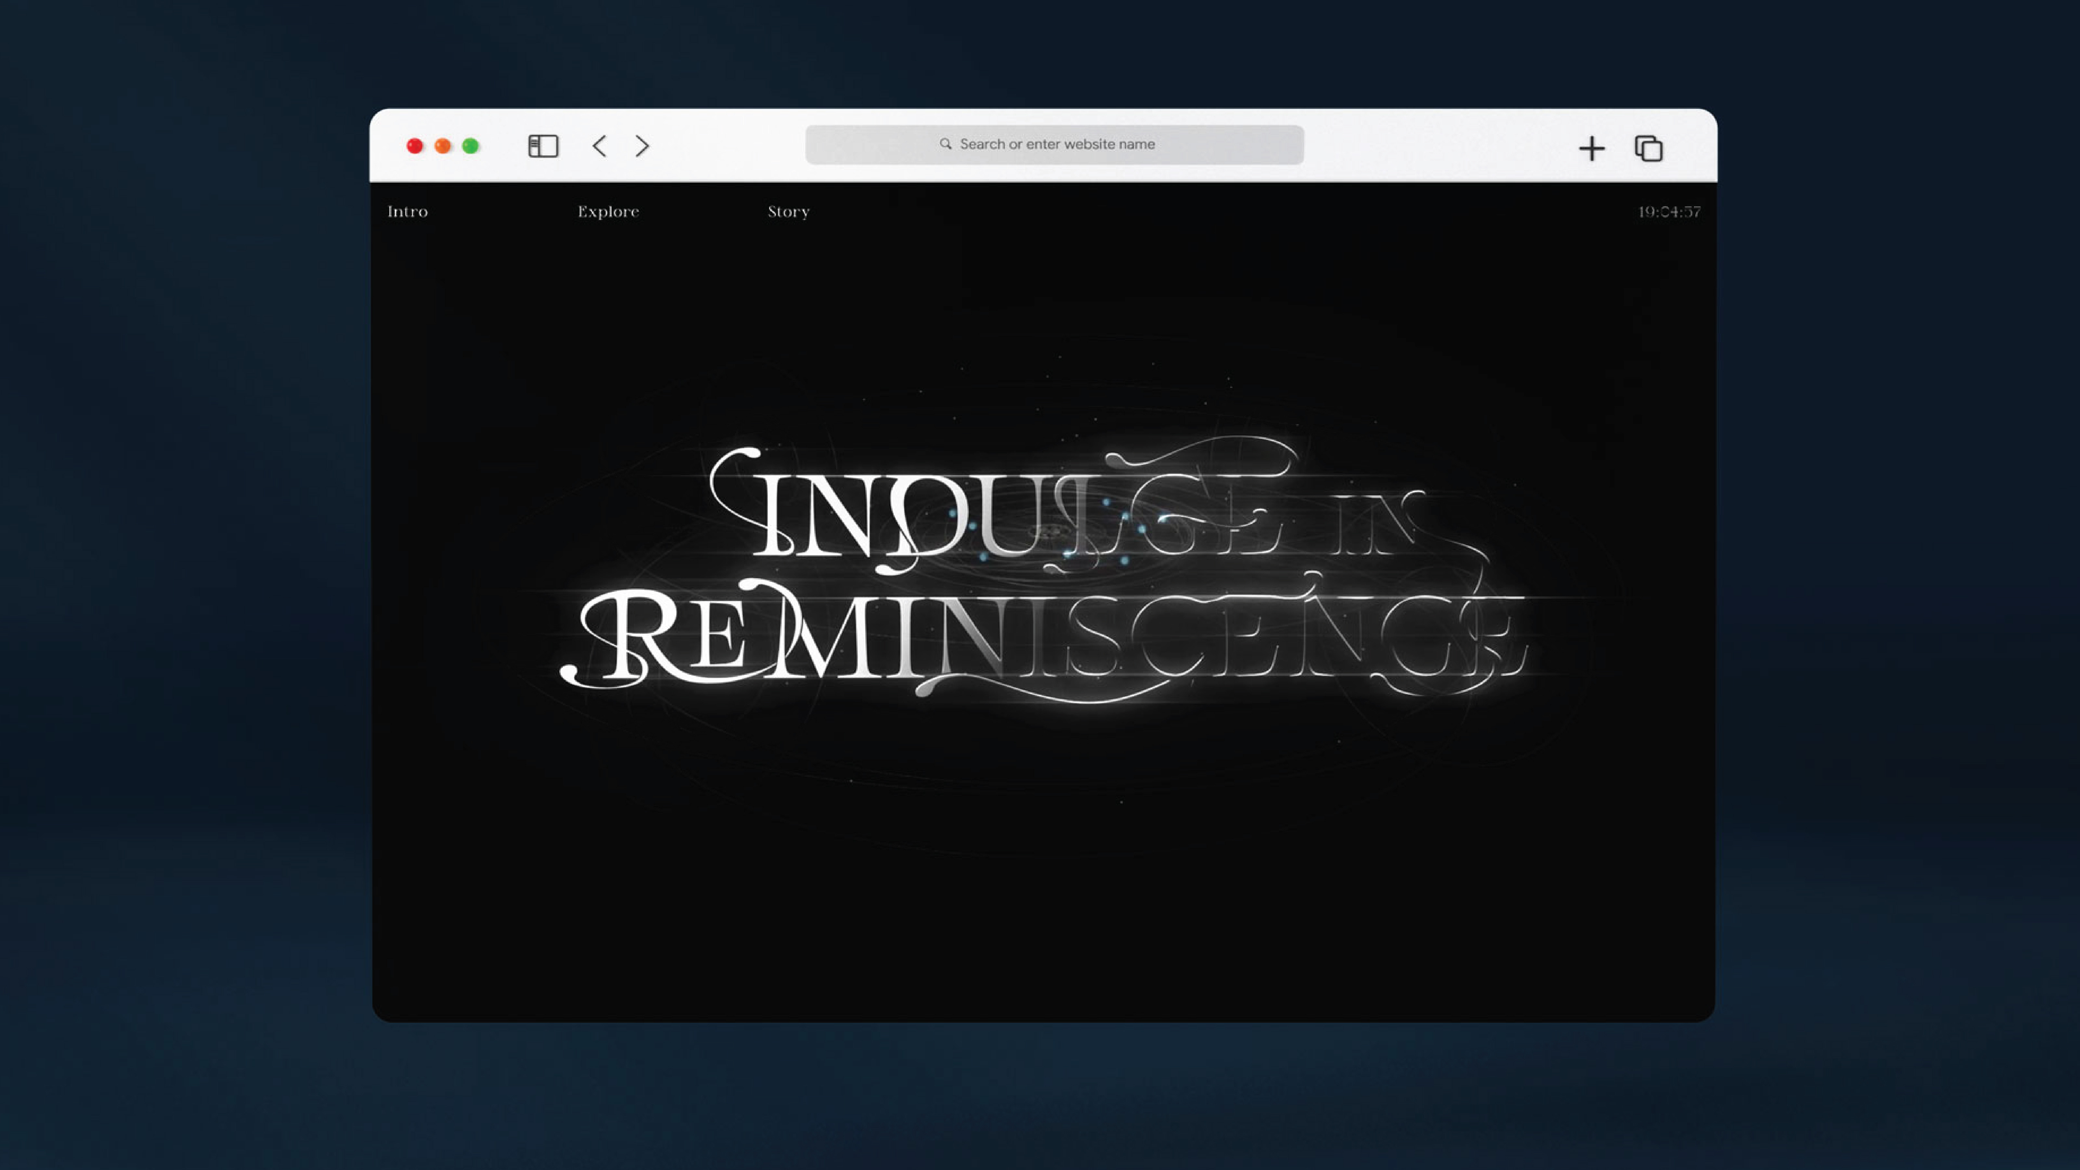Toggle the browser sidebar icon
2080x1170 pixels.
coord(543,146)
